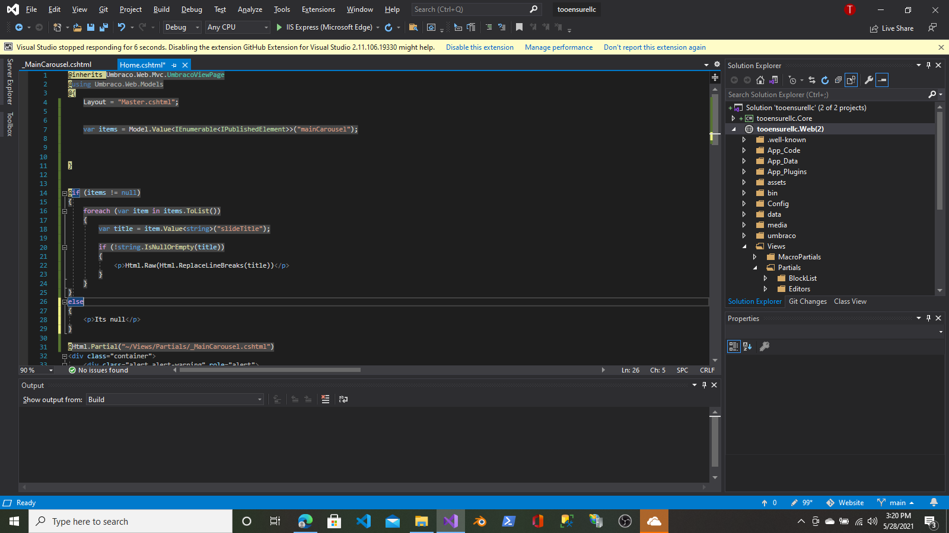Click the Save All toolbar icon
Image resolution: width=949 pixels, height=533 pixels.
(104, 27)
